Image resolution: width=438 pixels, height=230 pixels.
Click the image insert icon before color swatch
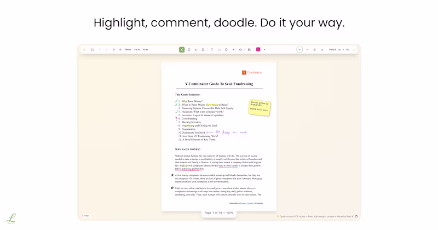point(249,49)
